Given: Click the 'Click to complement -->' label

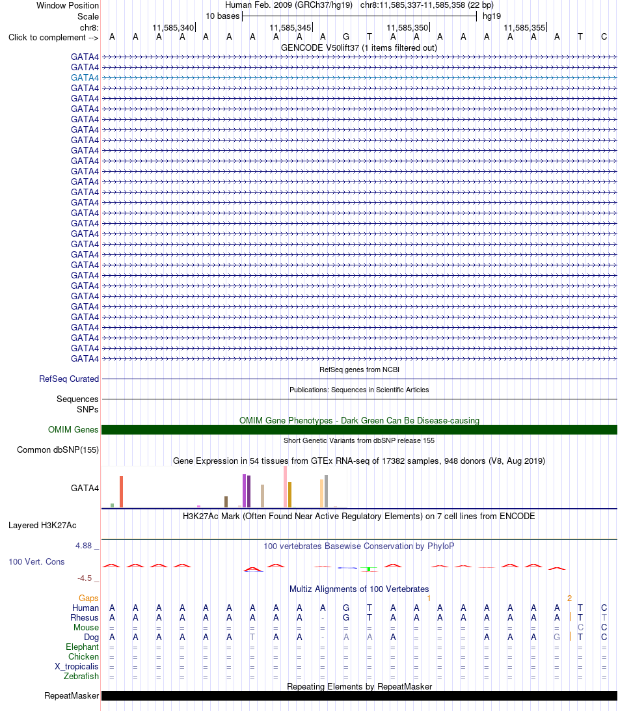Looking at the screenshot, I should pyautogui.click(x=53, y=37).
